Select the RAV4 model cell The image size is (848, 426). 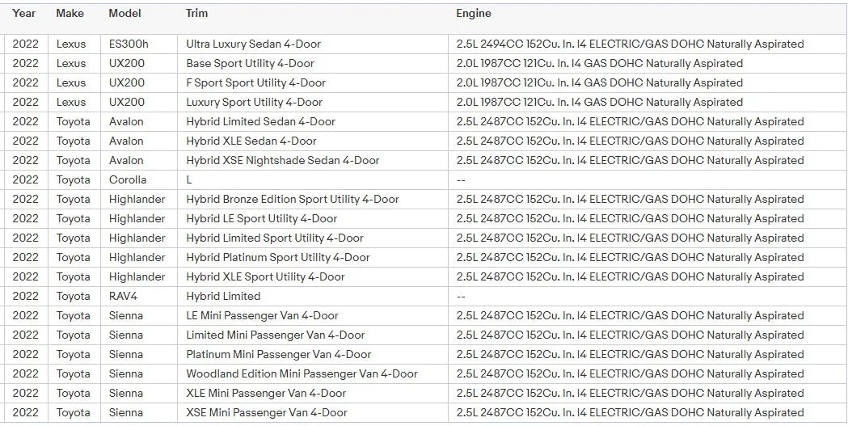click(123, 296)
